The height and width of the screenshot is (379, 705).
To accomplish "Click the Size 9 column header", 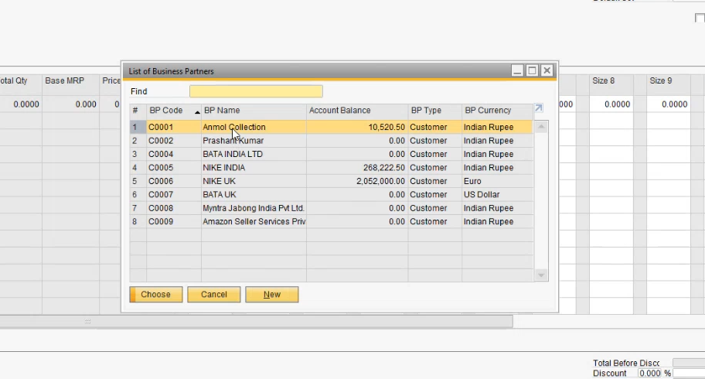I will click(x=660, y=80).
